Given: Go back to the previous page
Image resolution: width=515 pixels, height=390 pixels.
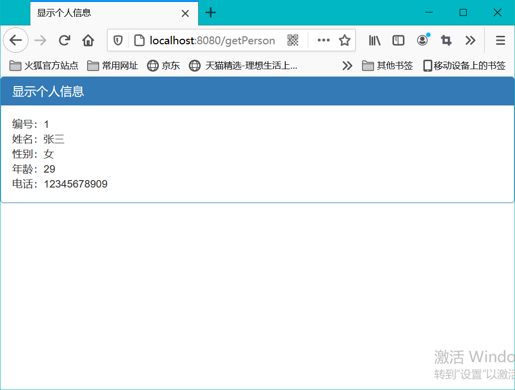Looking at the screenshot, I should [x=15, y=40].
